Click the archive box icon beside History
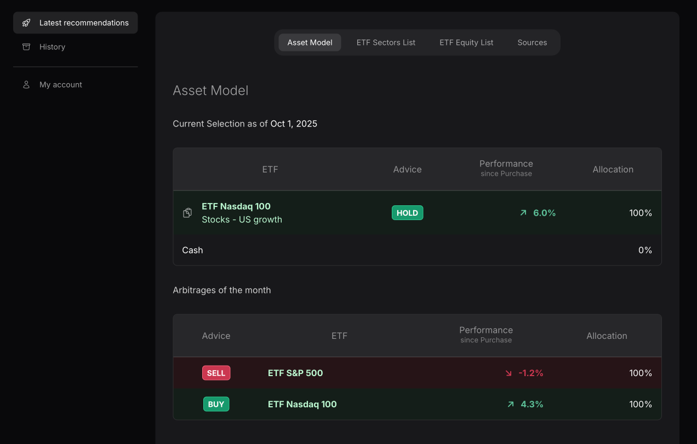The height and width of the screenshot is (444, 697). pos(26,47)
